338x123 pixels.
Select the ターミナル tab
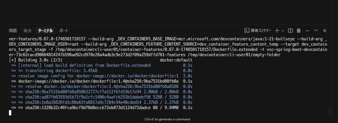(45, 30)
